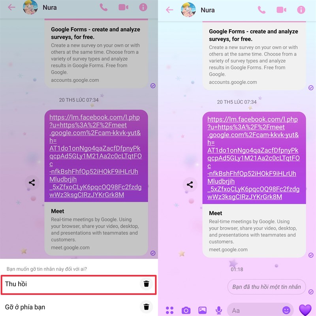Screen dimensions: 316x316
Task: Tap trash icon beside Gỡ ở phía bạn
Action: pos(146,307)
